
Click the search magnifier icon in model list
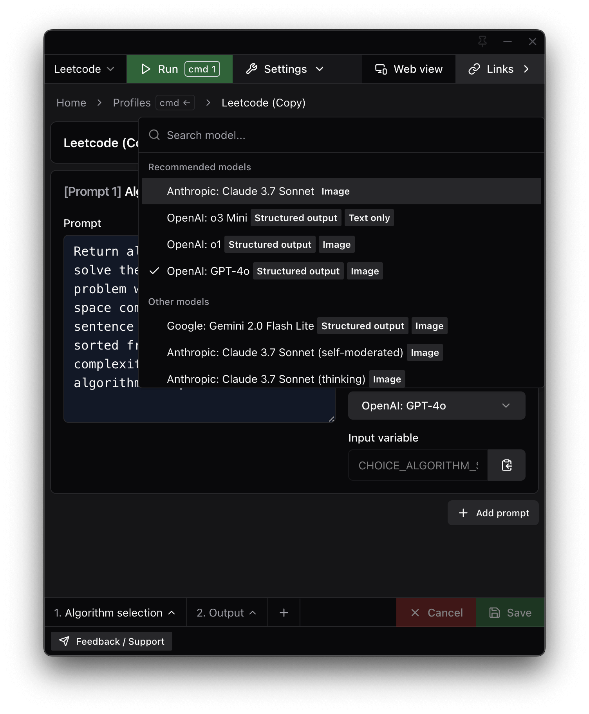coord(154,135)
